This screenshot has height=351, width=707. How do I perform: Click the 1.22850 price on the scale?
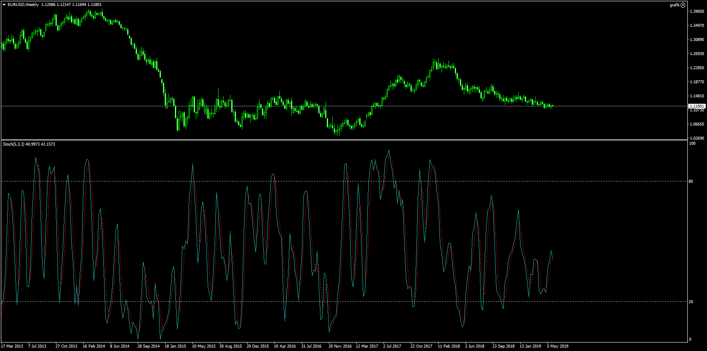(x=697, y=68)
